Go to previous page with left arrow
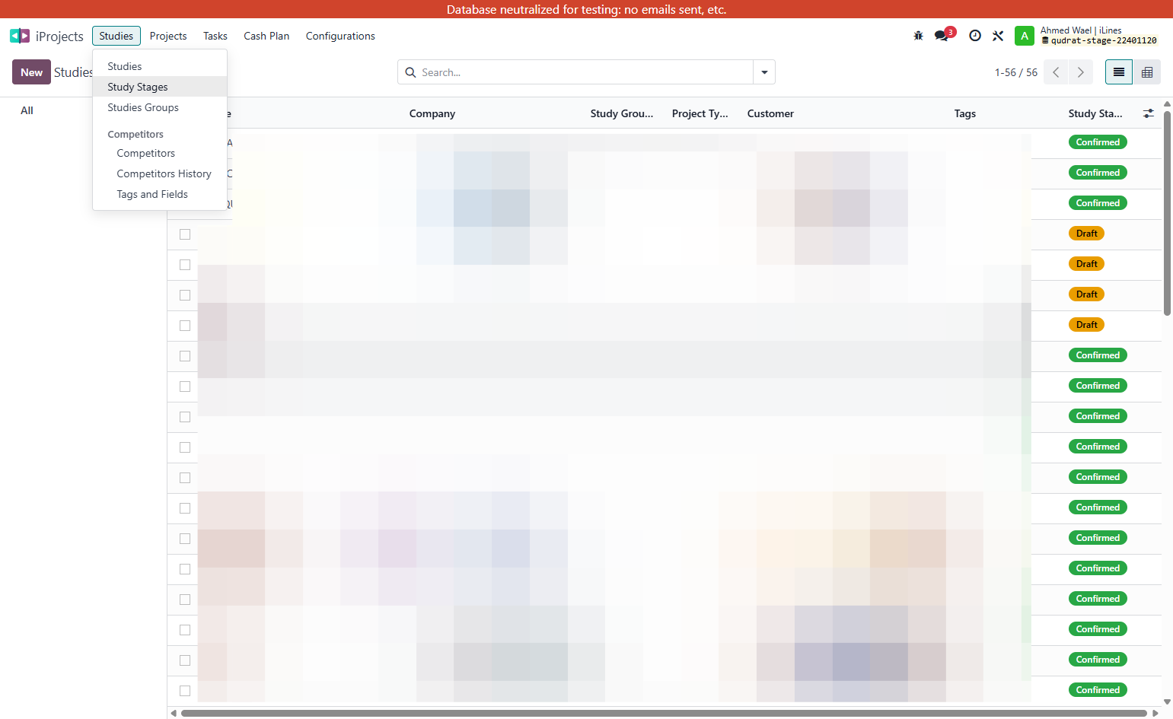1173x719 pixels. pyautogui.click(x=1056, y=72)
